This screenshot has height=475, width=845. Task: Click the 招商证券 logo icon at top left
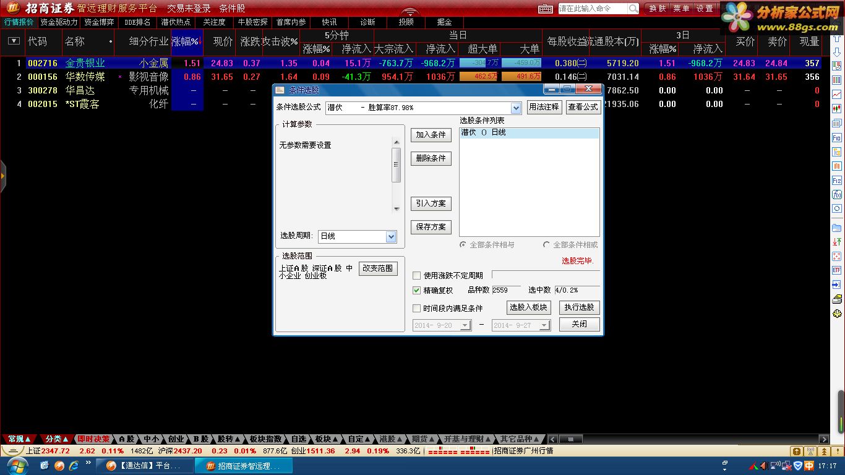tap(12, 8)
